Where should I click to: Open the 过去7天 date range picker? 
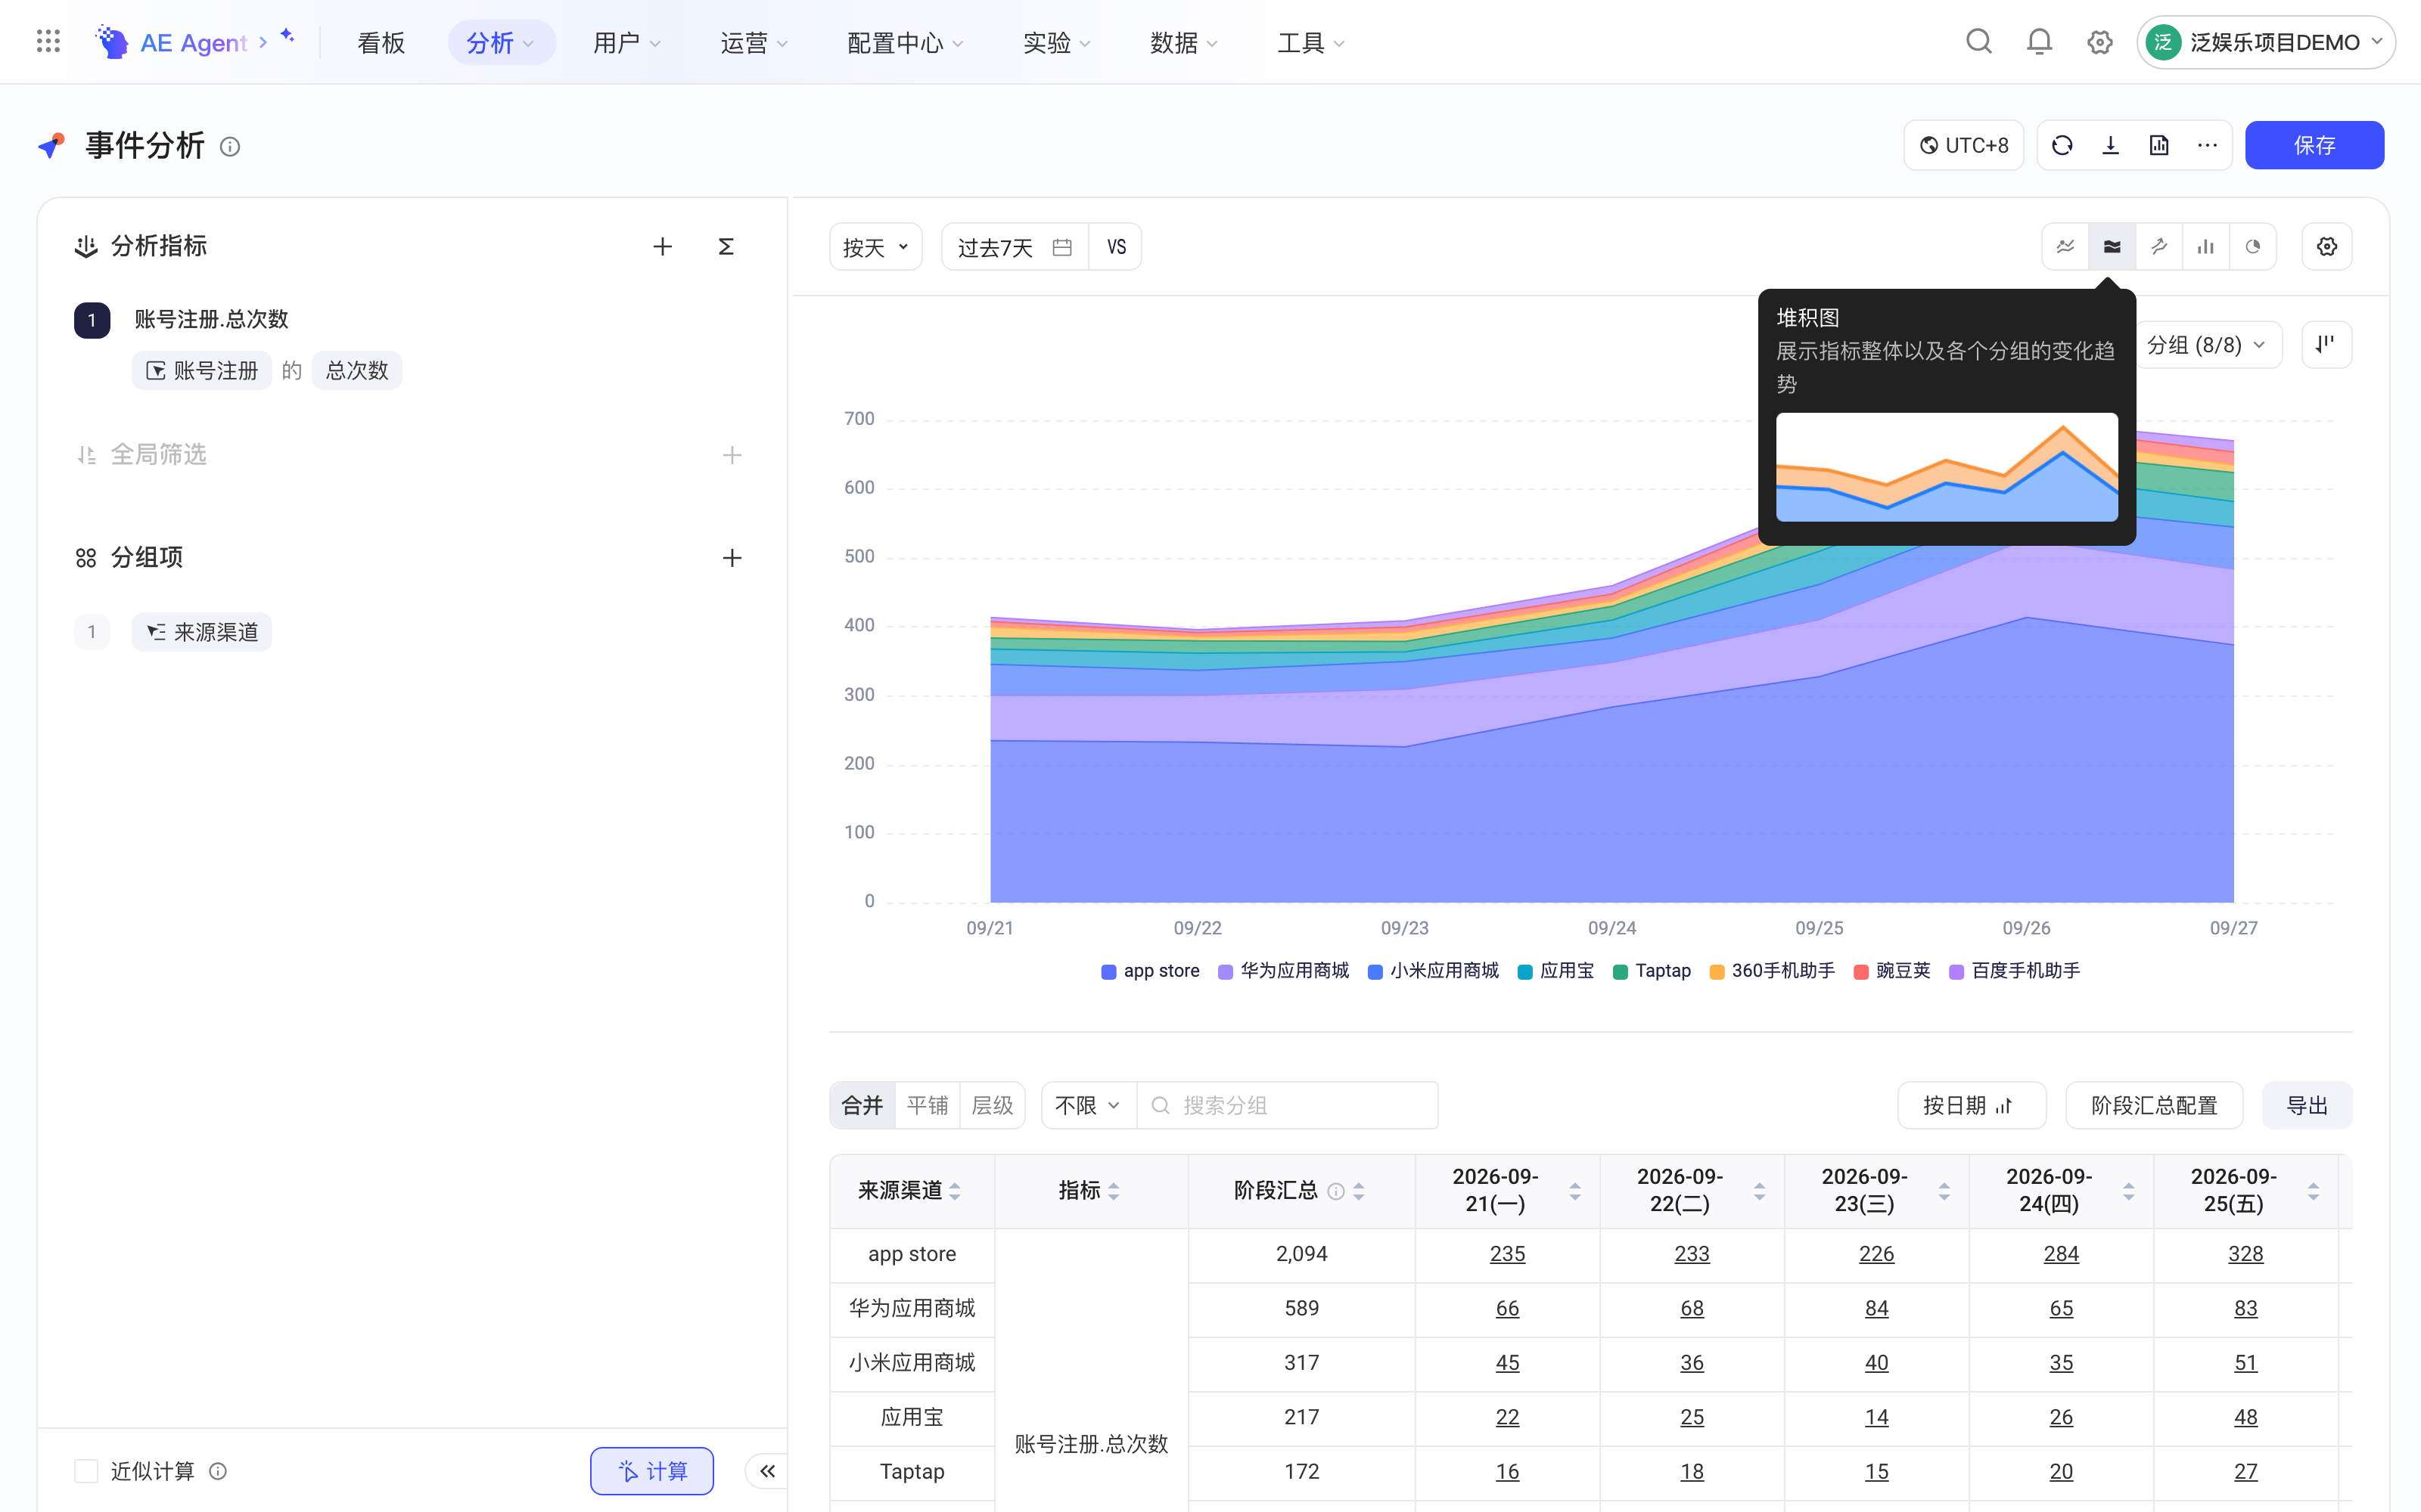click(x=1015, y=247)
